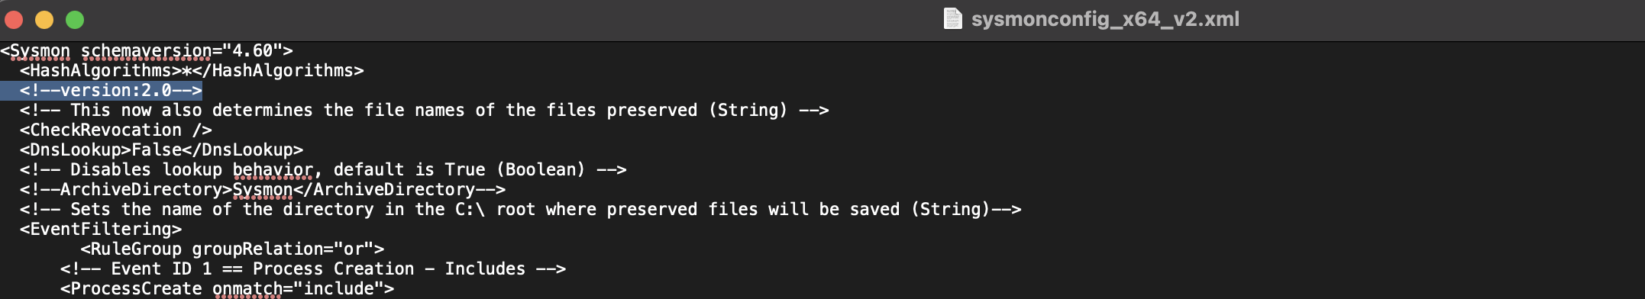The height and width of the screenshot is (299, 1645).
Task: Click the HashAlgorithms tag line
Action: [x=192, y=71]
